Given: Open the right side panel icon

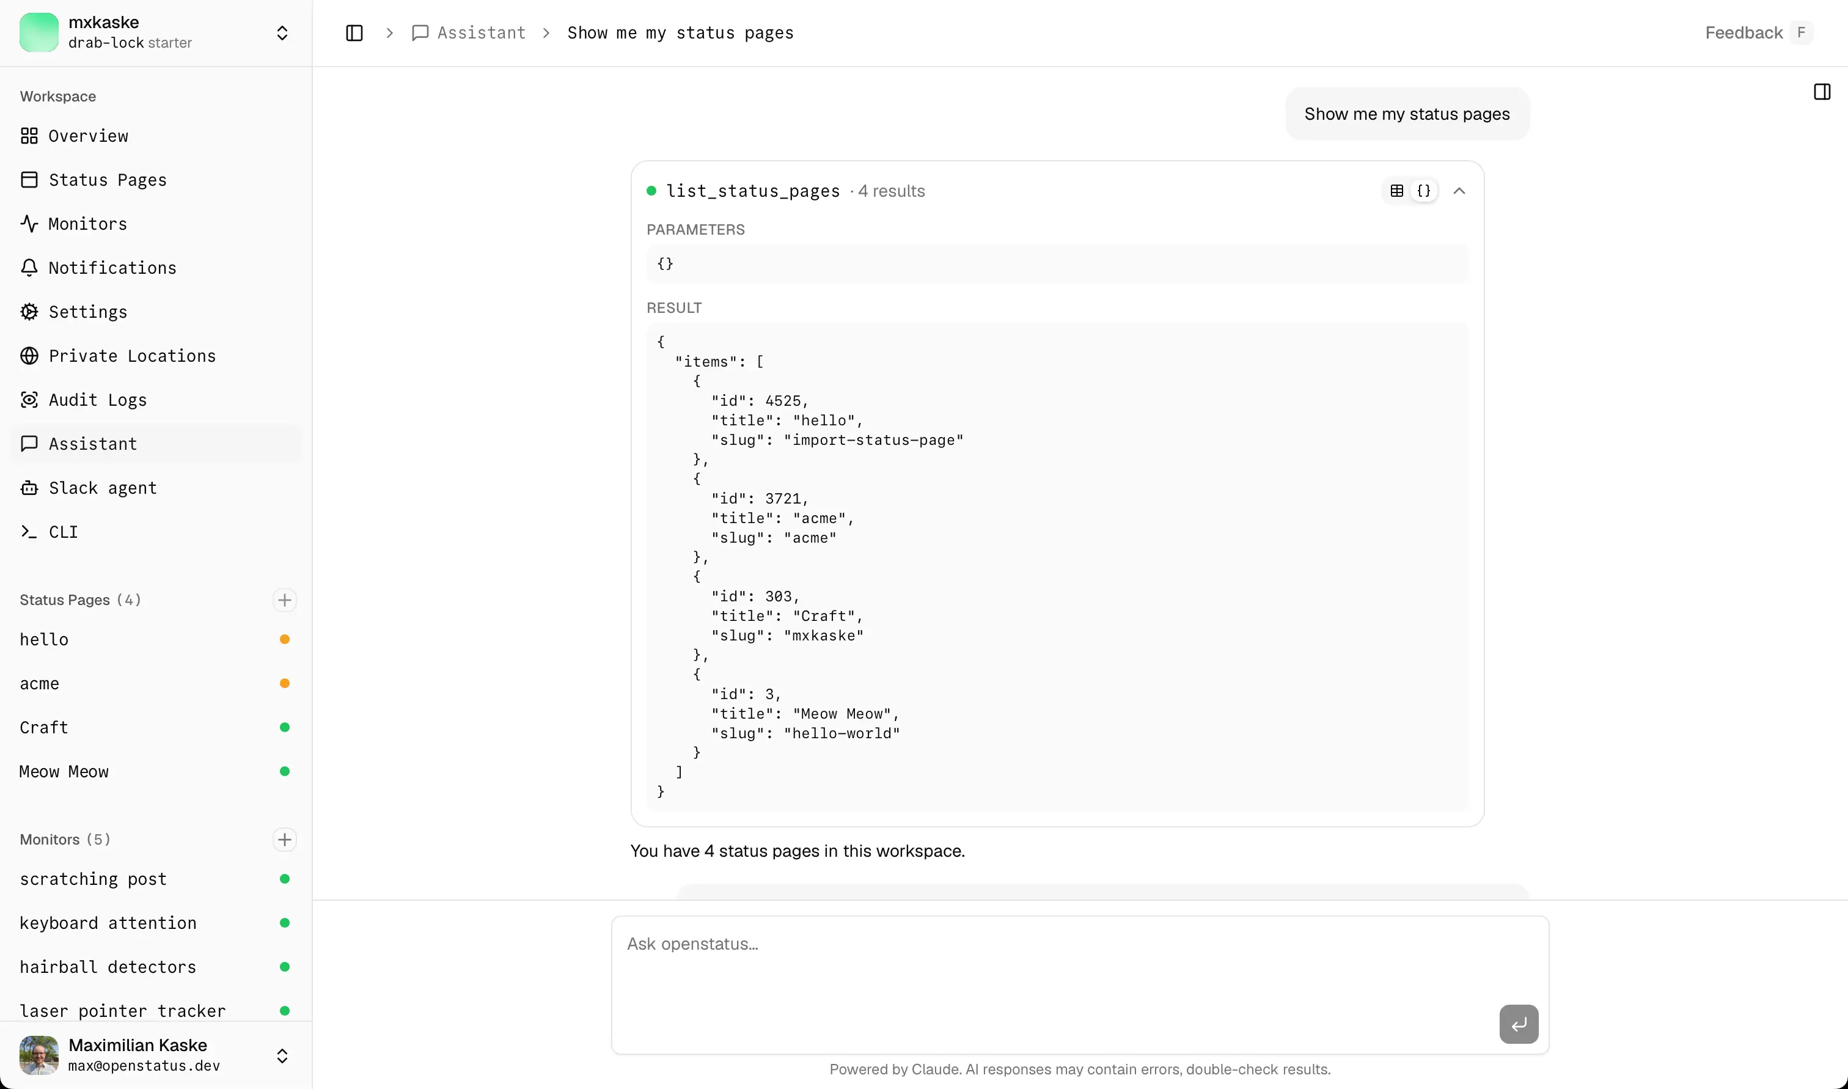Looking at the screenshot, I should 1822,92.
